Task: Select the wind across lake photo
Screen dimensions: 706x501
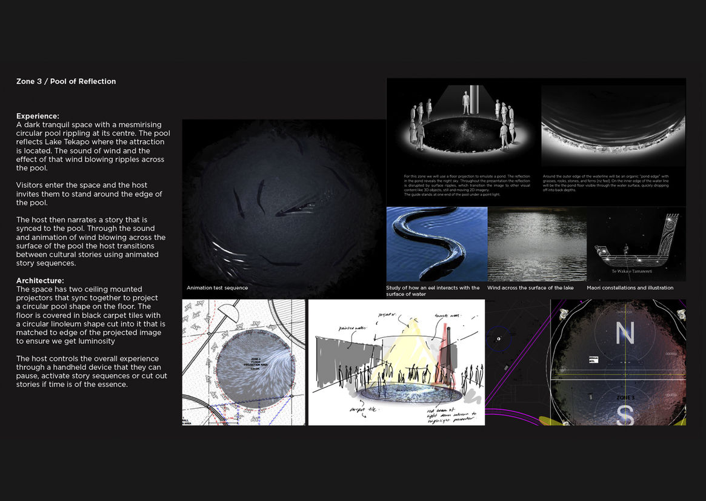Action: click(x=536, y=244)
